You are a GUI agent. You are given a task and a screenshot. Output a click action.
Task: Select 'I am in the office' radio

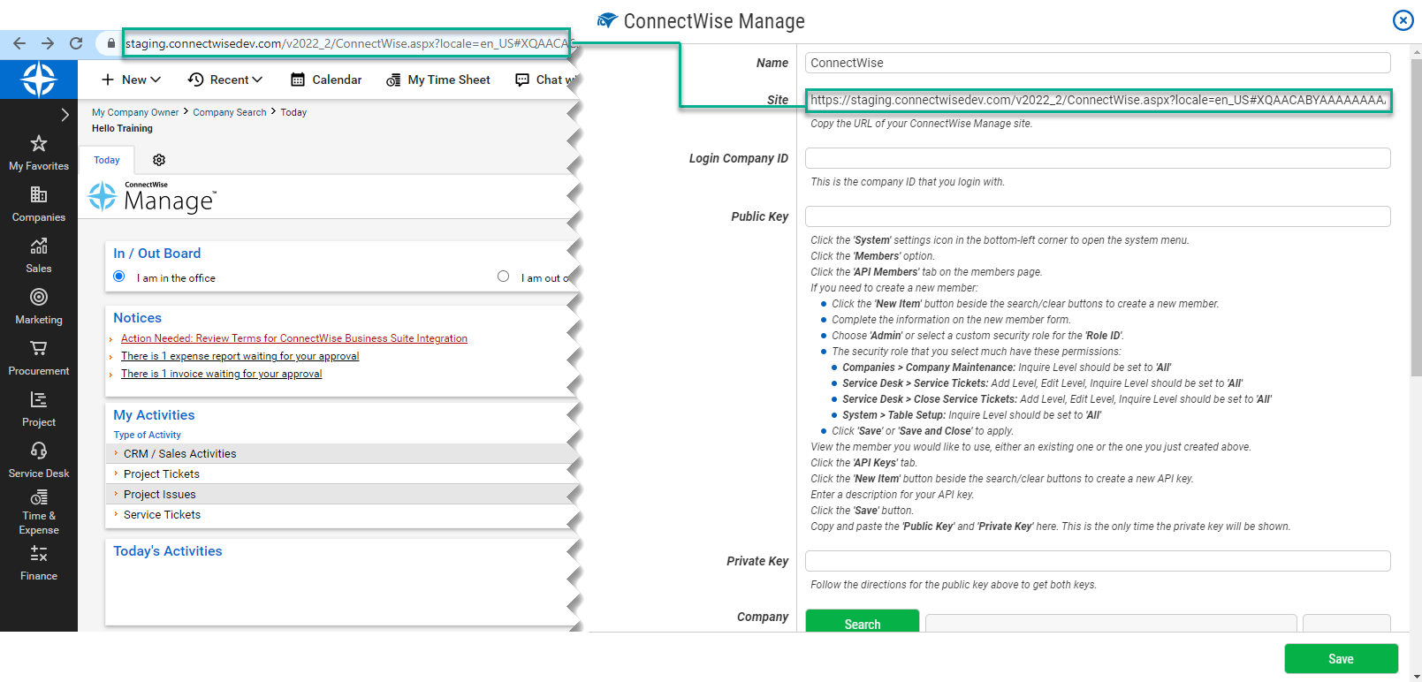click(119, 277)
